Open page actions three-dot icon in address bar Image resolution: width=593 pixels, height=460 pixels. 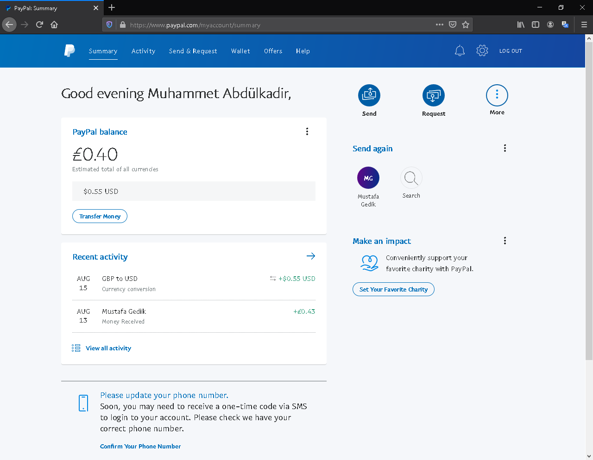440,25
